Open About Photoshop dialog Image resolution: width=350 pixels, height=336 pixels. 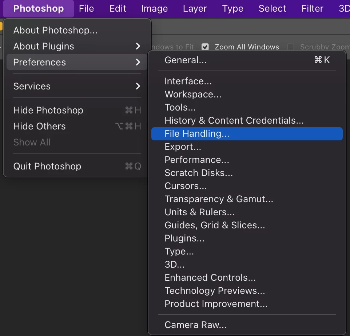(x=55, y=30)
